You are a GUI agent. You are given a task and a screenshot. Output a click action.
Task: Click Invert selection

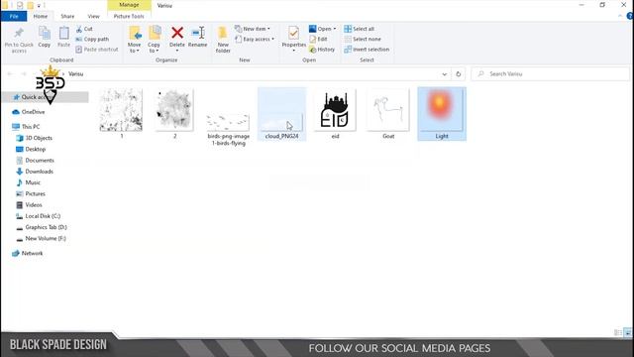[367, 50]
